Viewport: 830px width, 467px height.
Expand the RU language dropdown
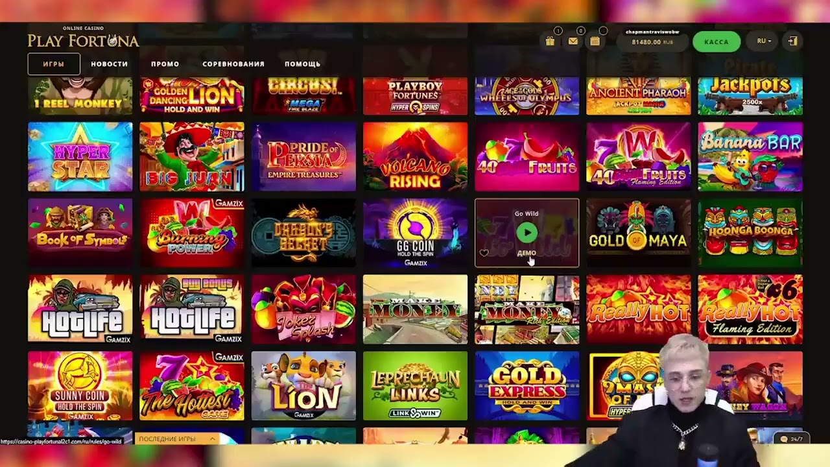pos(764,41)
